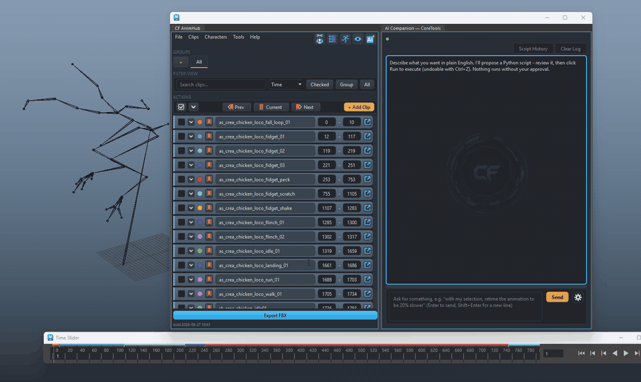Expand the flinch_02 clip row
Image resolution: width=641 pixels, height=382 pixels.
[191, 237]
